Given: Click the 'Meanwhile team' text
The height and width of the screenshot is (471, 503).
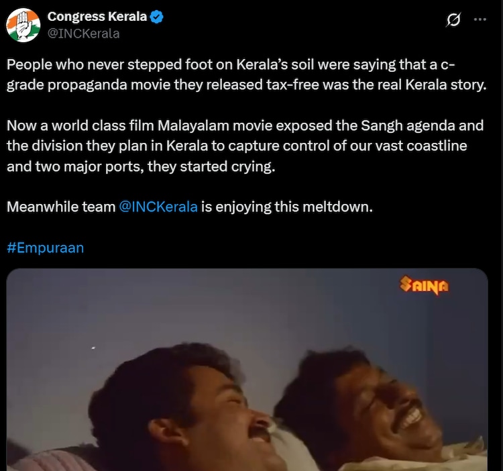Looking at the screenshot, I should [61, 207].
